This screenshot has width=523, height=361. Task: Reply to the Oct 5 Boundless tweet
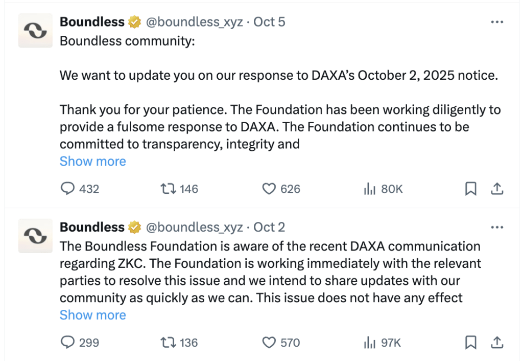pos(68,189)
